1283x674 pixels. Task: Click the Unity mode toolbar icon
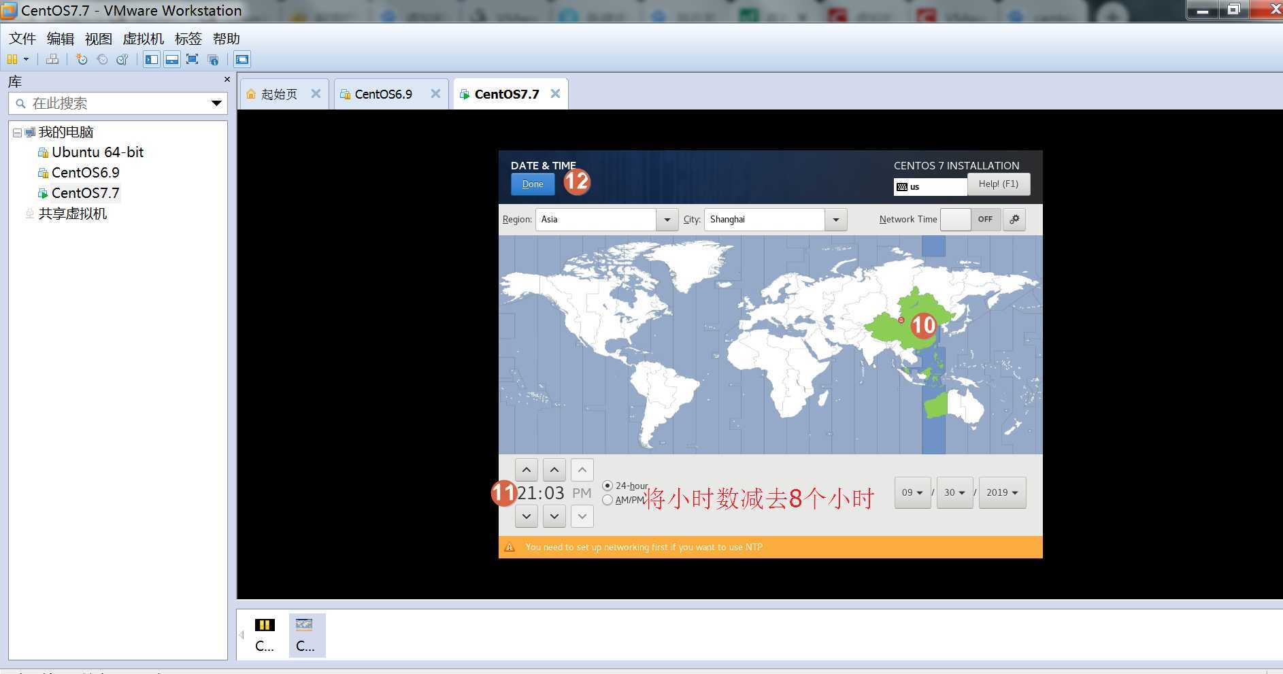pos(213,59)
